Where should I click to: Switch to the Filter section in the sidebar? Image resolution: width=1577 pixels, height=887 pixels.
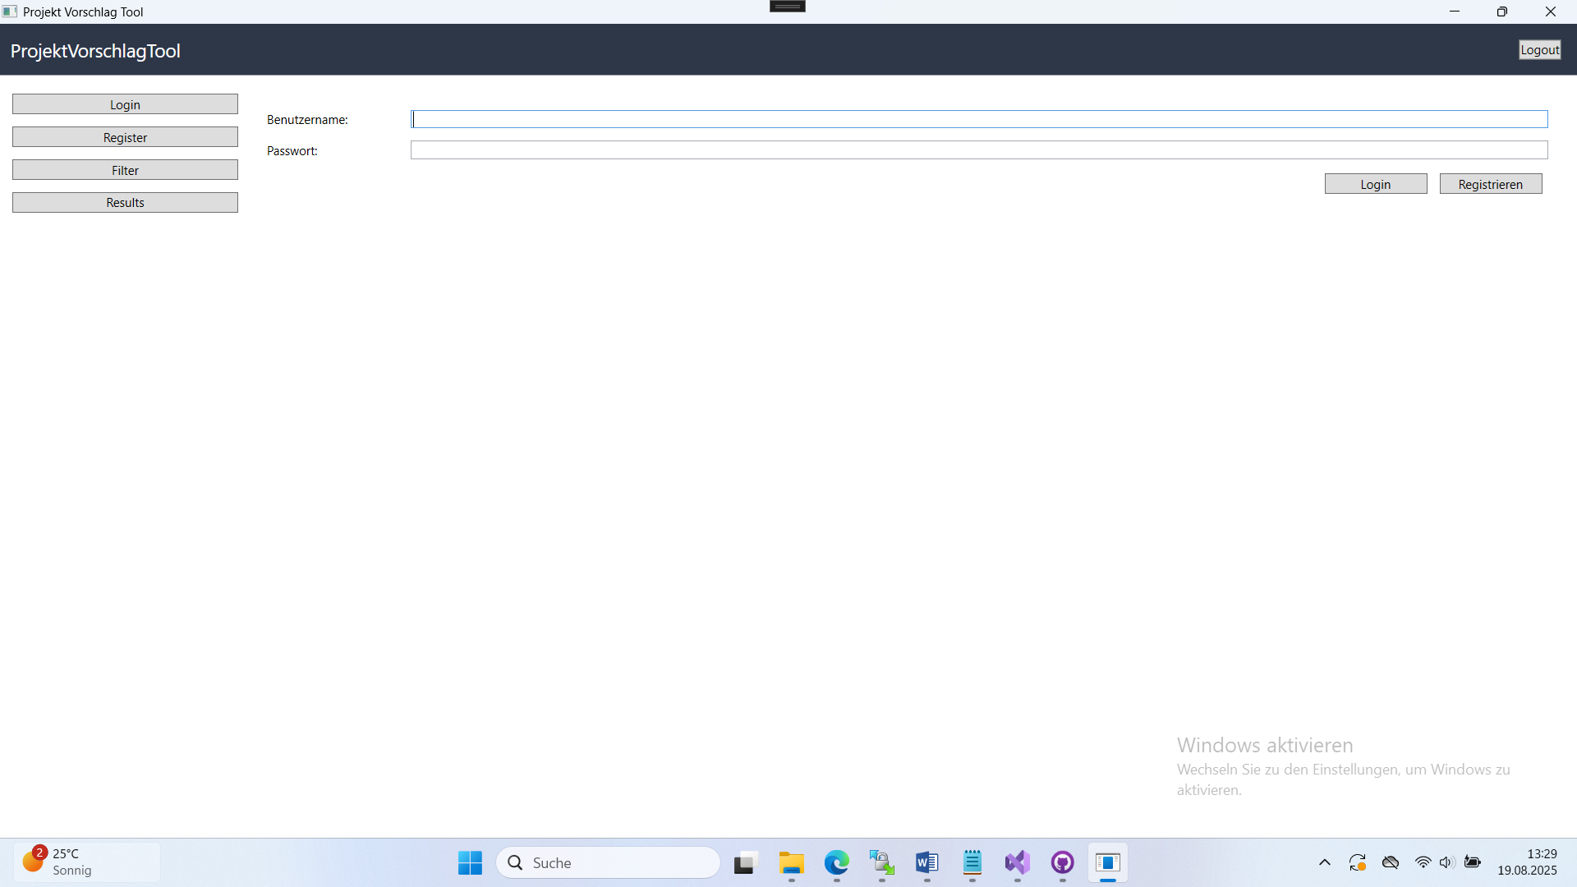click(x=125, y=169)
